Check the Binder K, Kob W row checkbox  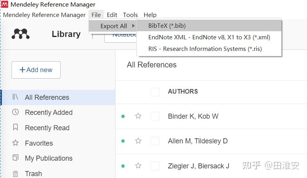coord(155,116)
